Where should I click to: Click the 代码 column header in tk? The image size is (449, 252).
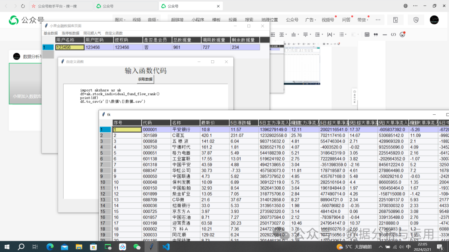pos(156,123)
